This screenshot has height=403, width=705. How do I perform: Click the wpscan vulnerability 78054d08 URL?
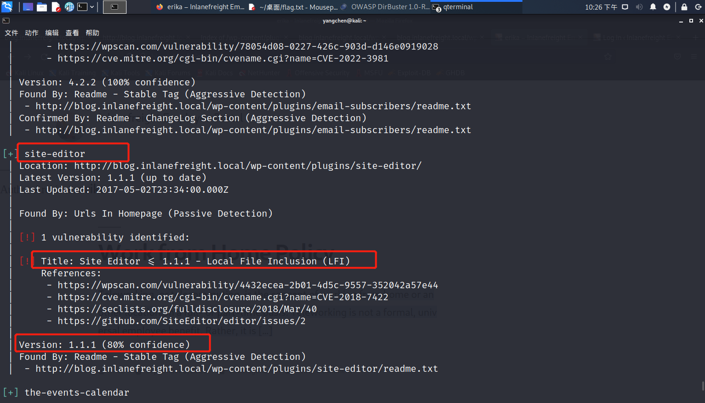pyautogui.click(x=248, y=46)
